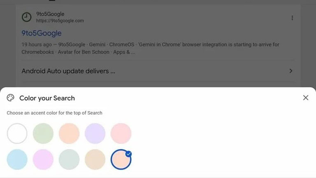
Task: Click the palette icon beside Color your Search
Action: [10, 98]
